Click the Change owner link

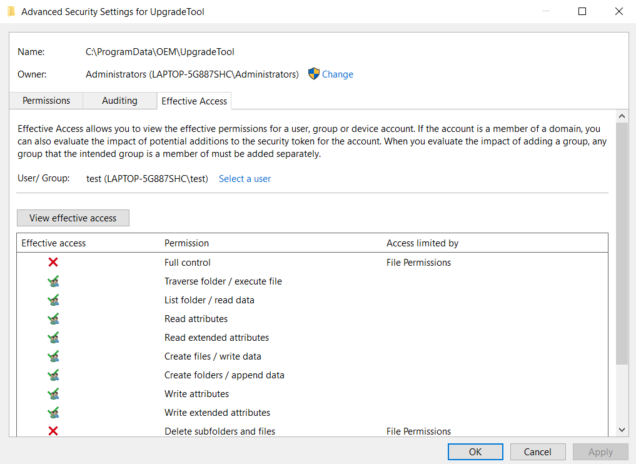tap(338, 74)
